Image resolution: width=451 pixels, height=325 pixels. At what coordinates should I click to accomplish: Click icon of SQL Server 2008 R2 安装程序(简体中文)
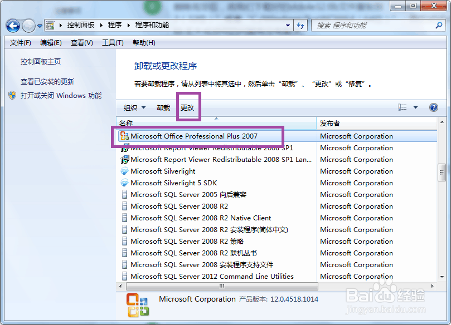point(124,230)
